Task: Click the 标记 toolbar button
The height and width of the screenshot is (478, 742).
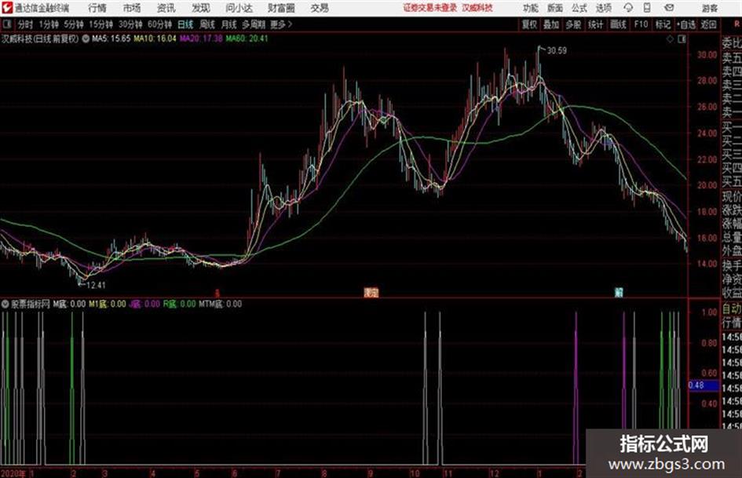Action: pyautogui.click(x=663, y=24)
